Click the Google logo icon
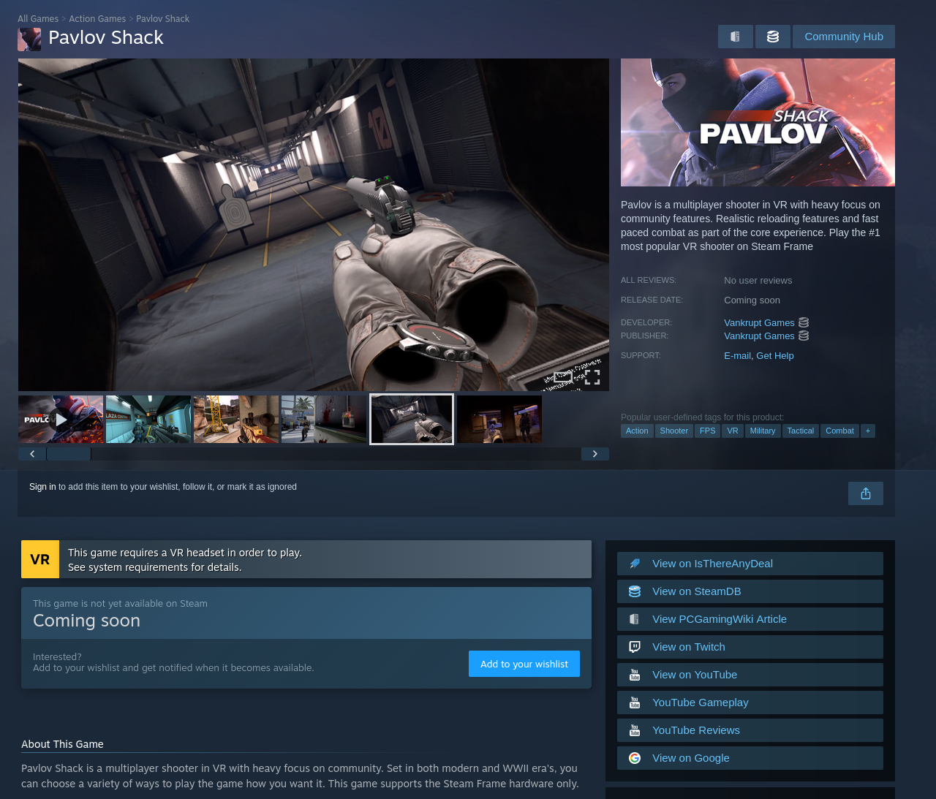 [x=635, y=758]
